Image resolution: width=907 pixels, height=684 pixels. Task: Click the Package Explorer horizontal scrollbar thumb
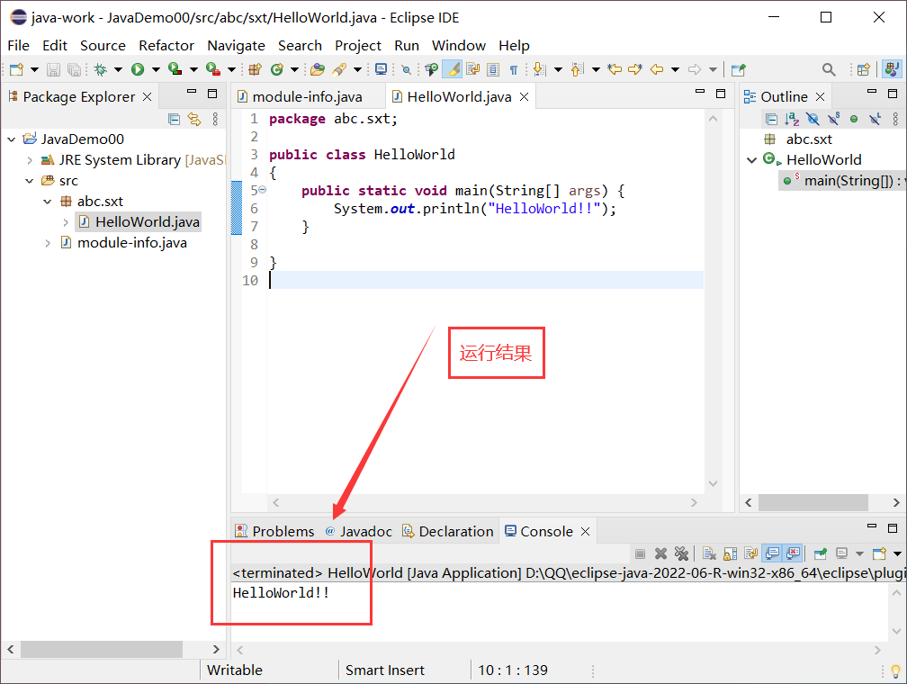(x=101, y=649)
